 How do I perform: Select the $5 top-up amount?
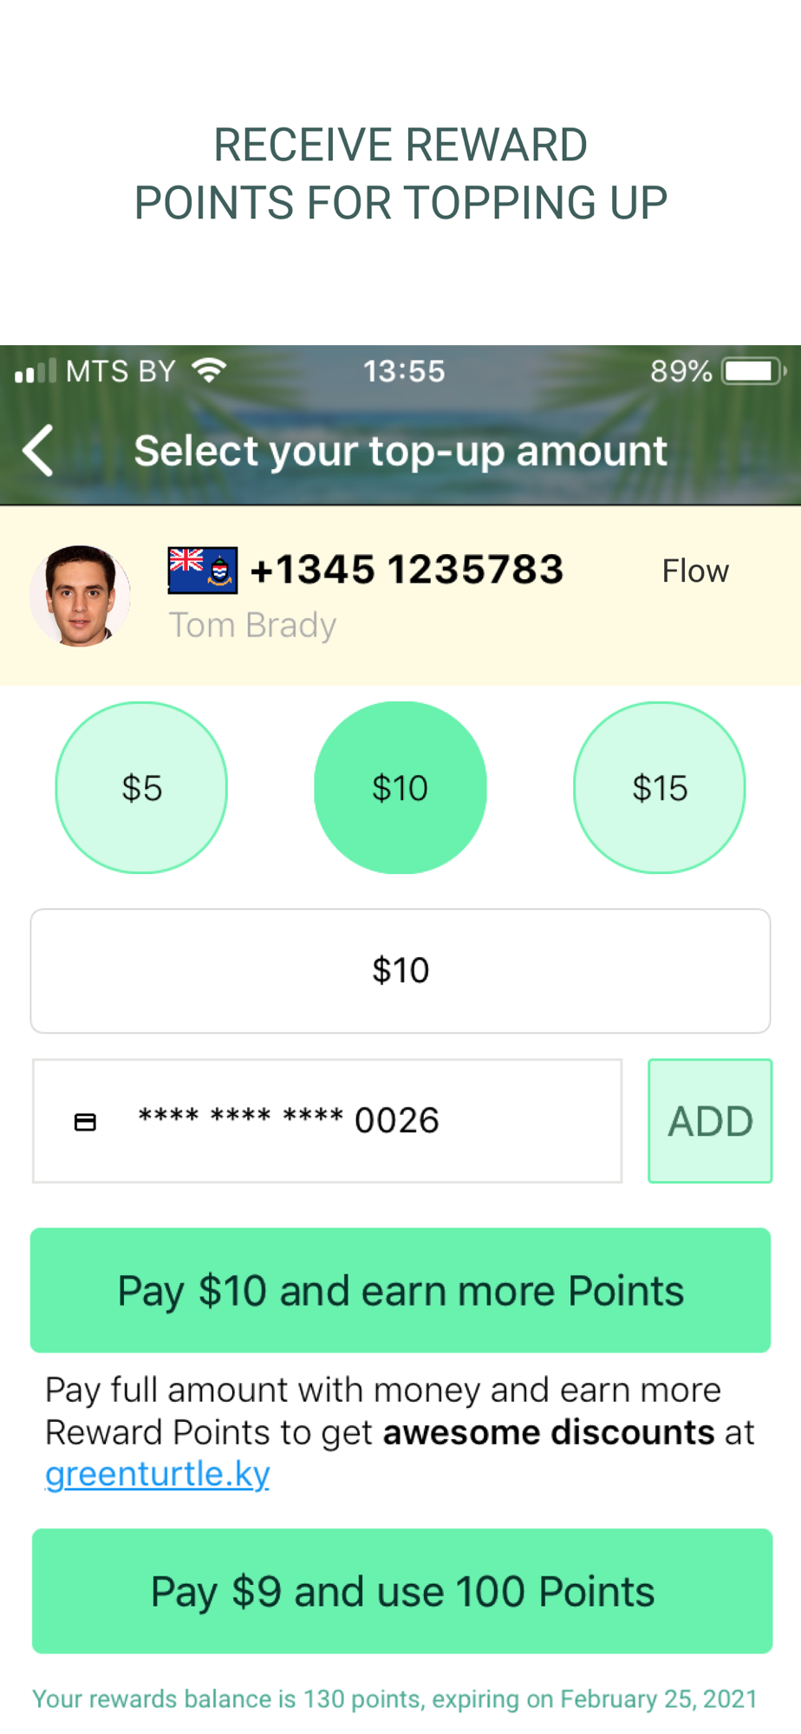[x=141, y=787]
